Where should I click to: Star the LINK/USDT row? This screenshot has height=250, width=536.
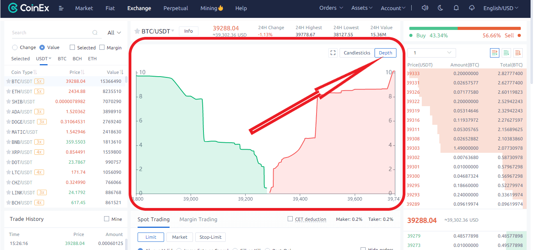[x=8, y=192]
